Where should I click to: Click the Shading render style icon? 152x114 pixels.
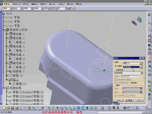(87, 108)
